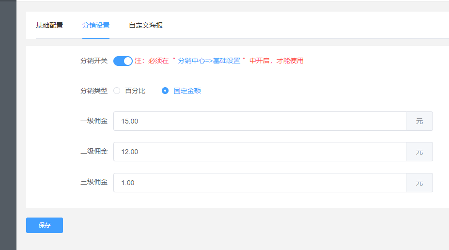Click the 一级佣金 label text
Screen dimensions: 449x250
pos(94,121)
